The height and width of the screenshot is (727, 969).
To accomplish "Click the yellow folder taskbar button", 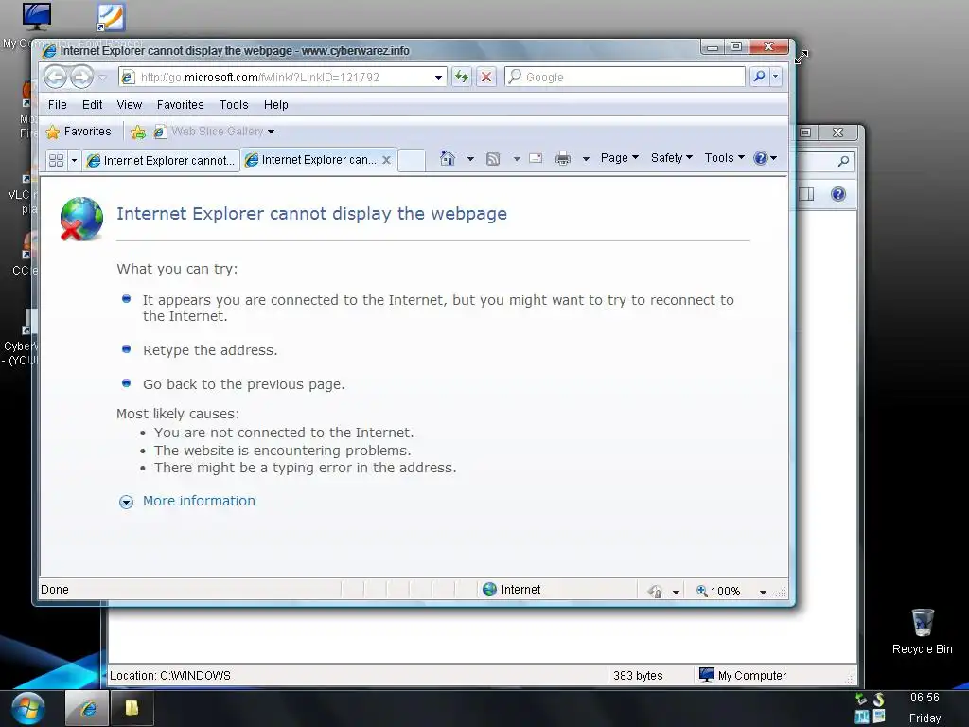I will (x=132, y=708).
